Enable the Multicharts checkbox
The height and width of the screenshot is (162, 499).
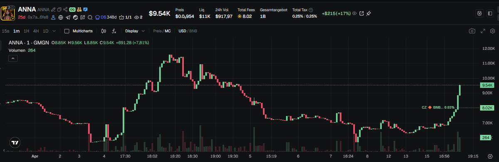point(67,31)
